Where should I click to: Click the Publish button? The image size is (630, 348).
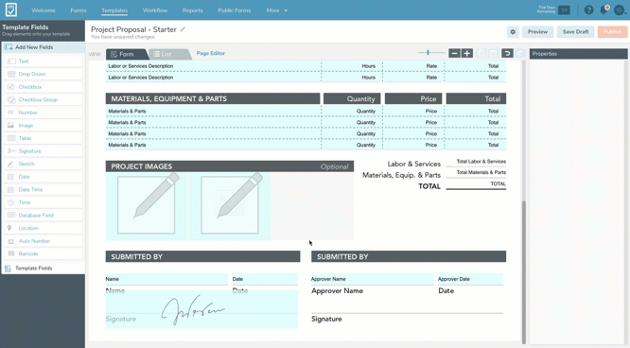tap(612, 32)
